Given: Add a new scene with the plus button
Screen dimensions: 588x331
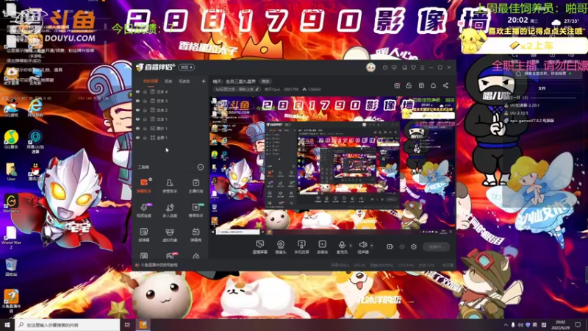Looking at the screenshot, I should (204, 81).
